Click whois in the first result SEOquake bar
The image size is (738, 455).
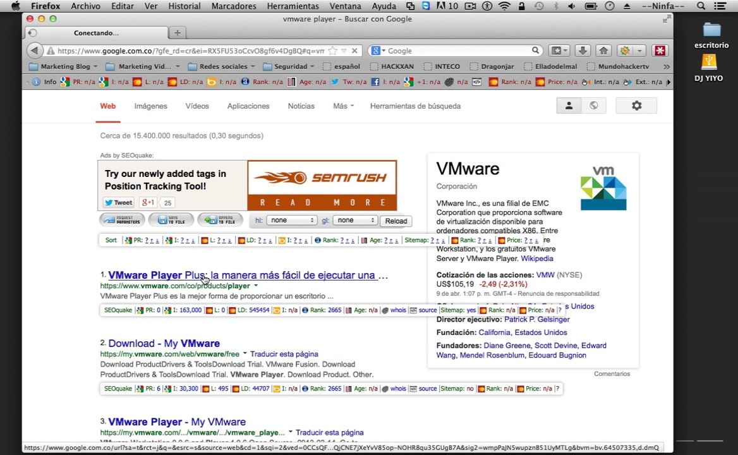[x=397, y=310]
